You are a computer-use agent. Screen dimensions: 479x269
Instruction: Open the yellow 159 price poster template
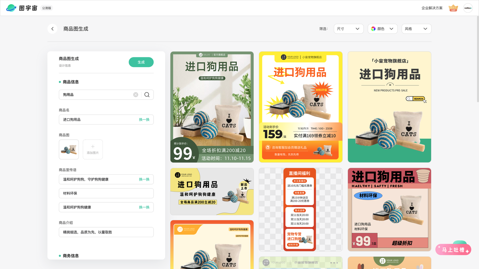pyautogui.click(x=300, y=107)
